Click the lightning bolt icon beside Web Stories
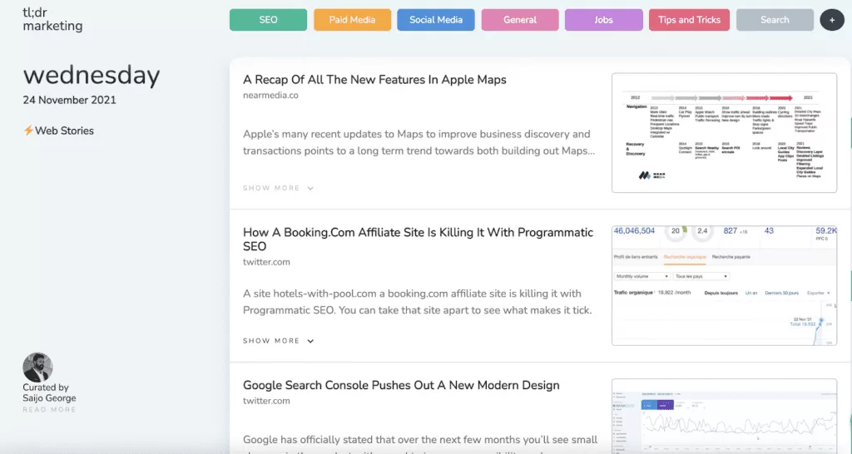Screen dimensions: 852x454 28,131
